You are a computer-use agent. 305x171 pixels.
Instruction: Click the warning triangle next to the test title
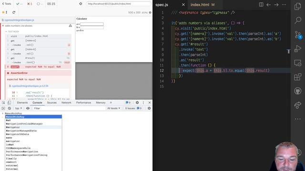pyautogui.click(x=70, y=26)
